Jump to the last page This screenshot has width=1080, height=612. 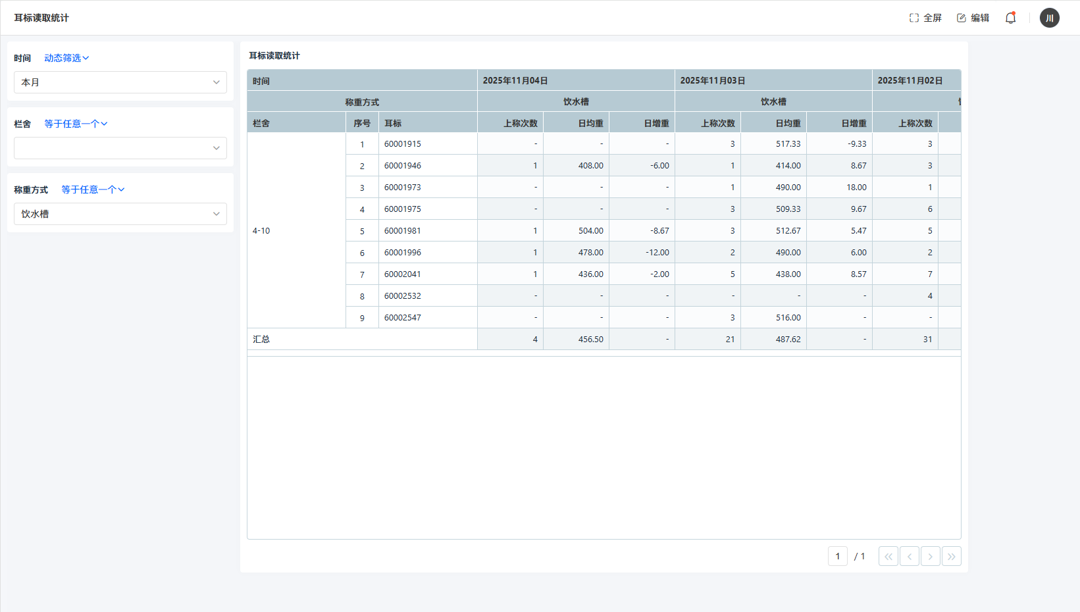point(951,557)
